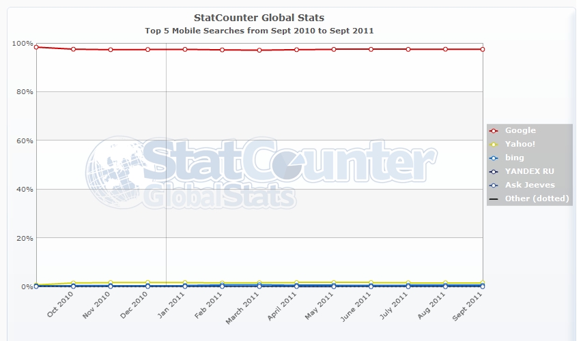Click the StatCounter globe watermark logo

pyautogui.click(x=114, y=168)
